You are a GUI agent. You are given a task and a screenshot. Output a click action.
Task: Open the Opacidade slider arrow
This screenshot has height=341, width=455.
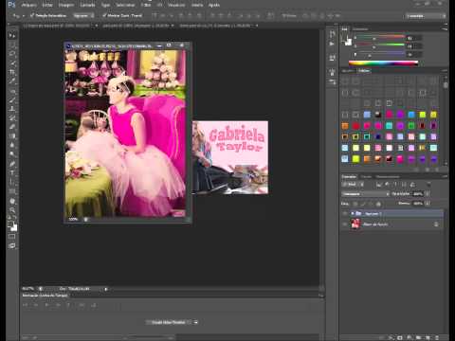(428, 194)
